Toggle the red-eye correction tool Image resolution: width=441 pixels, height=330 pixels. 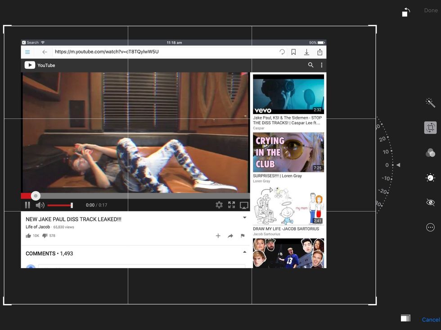[x=430, y=202]
